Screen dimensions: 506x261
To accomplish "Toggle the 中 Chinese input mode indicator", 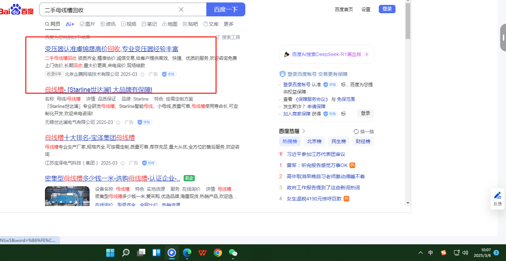I will coord(431,253).
